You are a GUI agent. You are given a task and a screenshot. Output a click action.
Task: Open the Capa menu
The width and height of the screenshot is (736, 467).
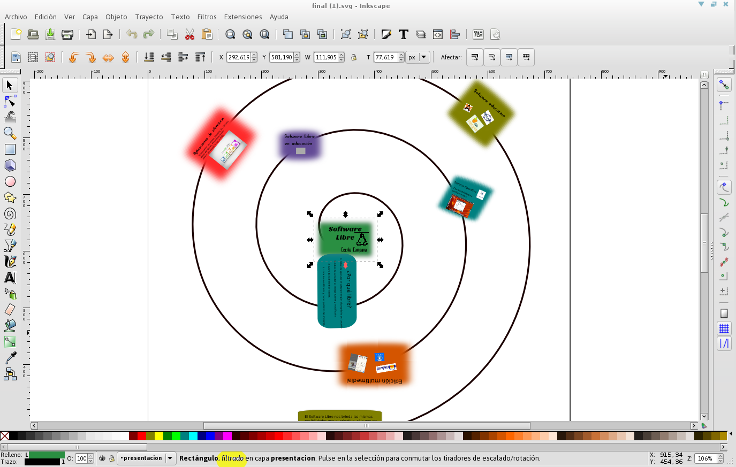pyautogui.click(x=90, y=17)
